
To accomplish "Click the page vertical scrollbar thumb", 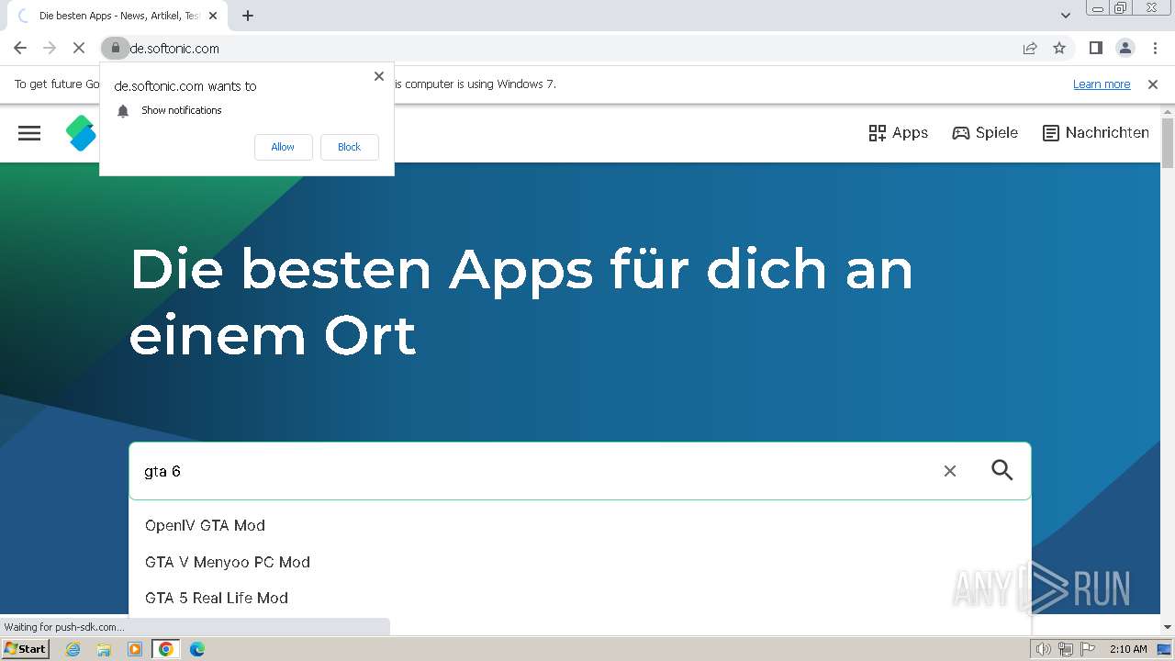I will tap(1168, 143).
